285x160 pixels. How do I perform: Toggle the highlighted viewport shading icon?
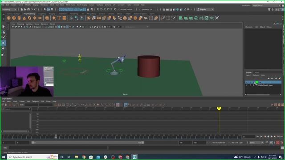click(59, 27)
